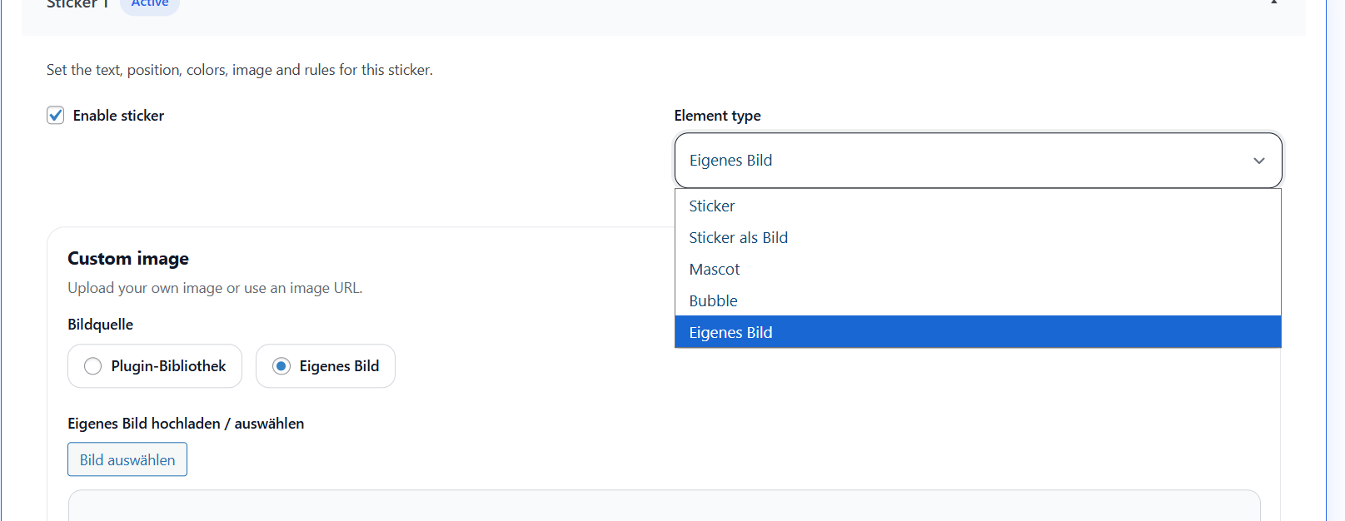The height and width of the screenshot is (521, 1345).
Task: Select the Plugin-Bibliothek radio button
Action: point(93,366)
